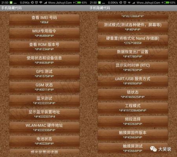Viewport: 177px width, 157px height.
Task: Tap alarm clock icon in right status bar
Action: tap(125, 2)
